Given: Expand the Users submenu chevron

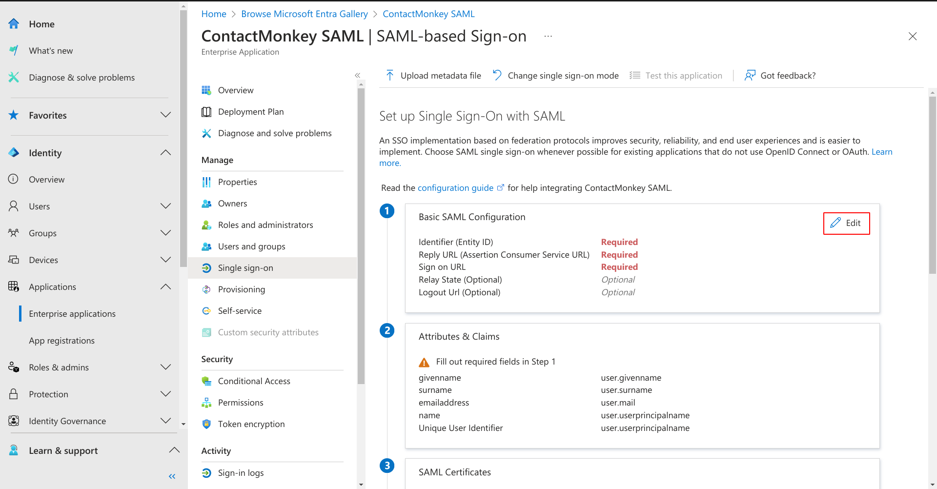Looking at the screenshot, I should coord(166,206).
